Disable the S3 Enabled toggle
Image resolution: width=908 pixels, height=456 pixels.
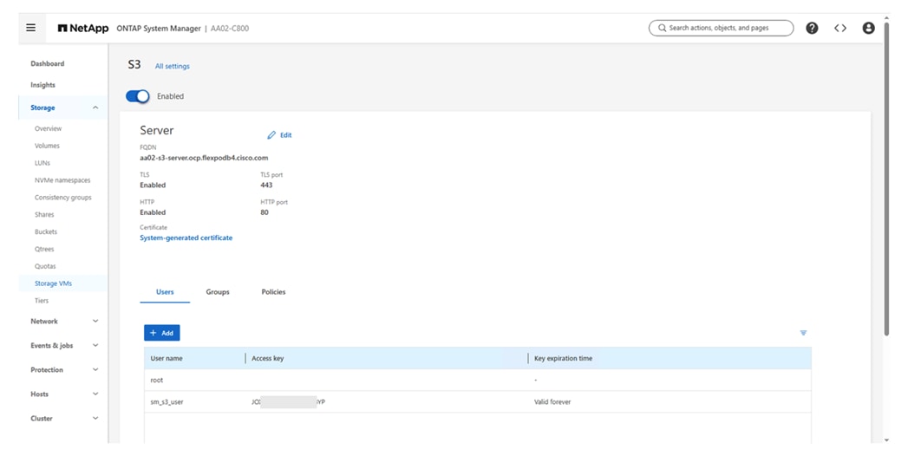click(x=138, y=96)
